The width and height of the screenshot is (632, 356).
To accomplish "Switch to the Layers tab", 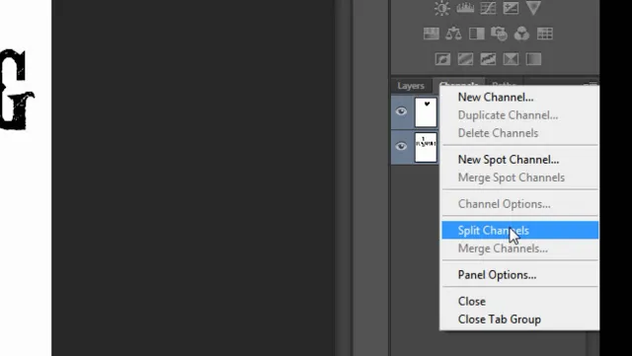I will tap(411, 86).
